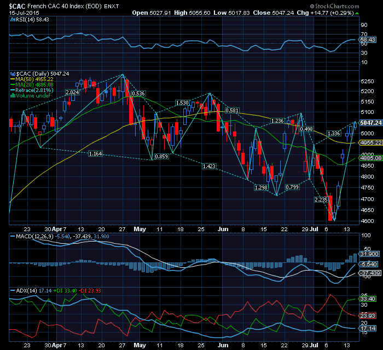Click the RSI 70 level axis label
The width and height of the screenshot is (383, 350).
point(364,35)
